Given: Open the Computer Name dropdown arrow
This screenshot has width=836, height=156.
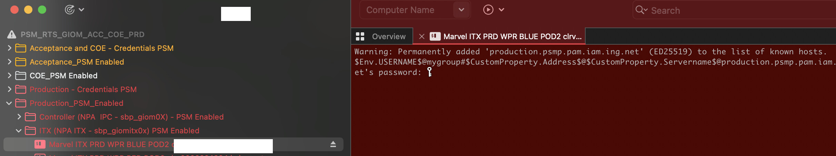Looking at the screenshot, I should (x=461, y=10).
